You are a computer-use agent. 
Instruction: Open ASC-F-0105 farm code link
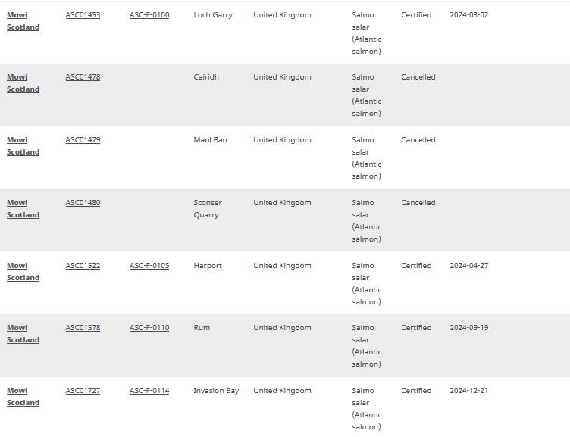(x=149, y=266)
